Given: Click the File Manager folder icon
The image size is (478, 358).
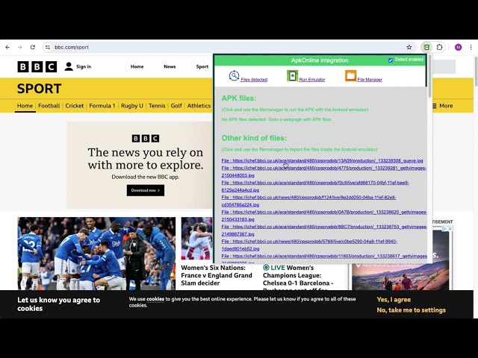Looking at the screenshot, I should coord(350,76).
